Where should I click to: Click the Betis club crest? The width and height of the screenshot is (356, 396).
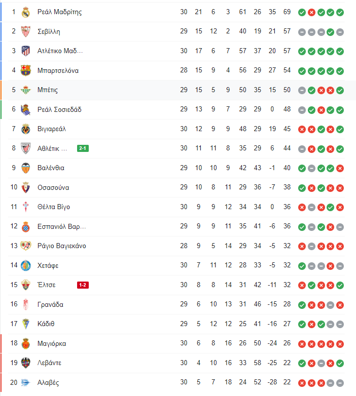[x=25, y=90]
